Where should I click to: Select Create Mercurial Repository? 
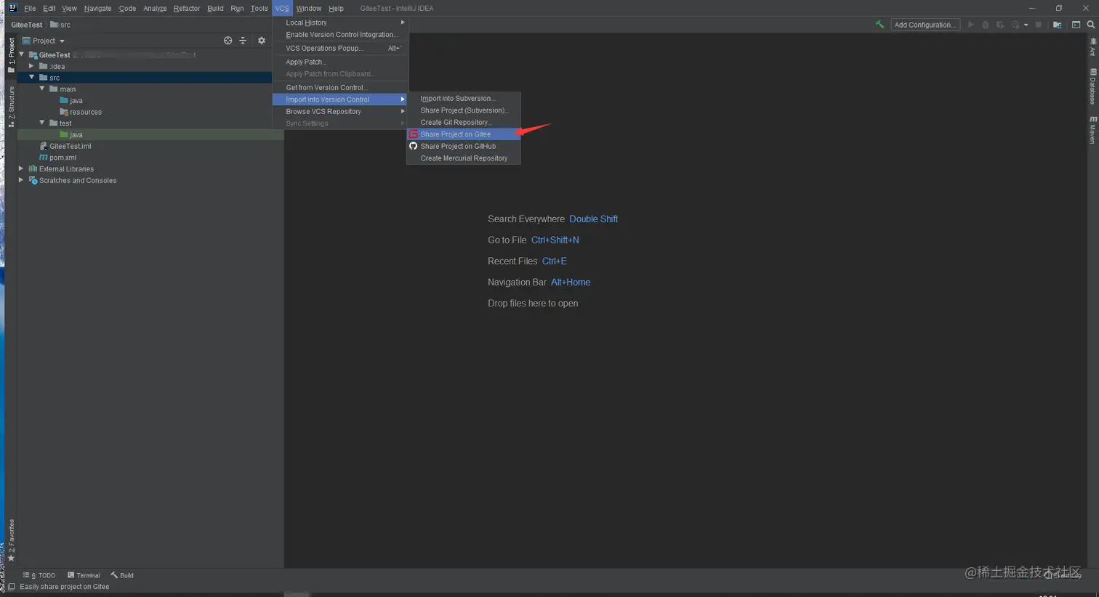(464, 158)
